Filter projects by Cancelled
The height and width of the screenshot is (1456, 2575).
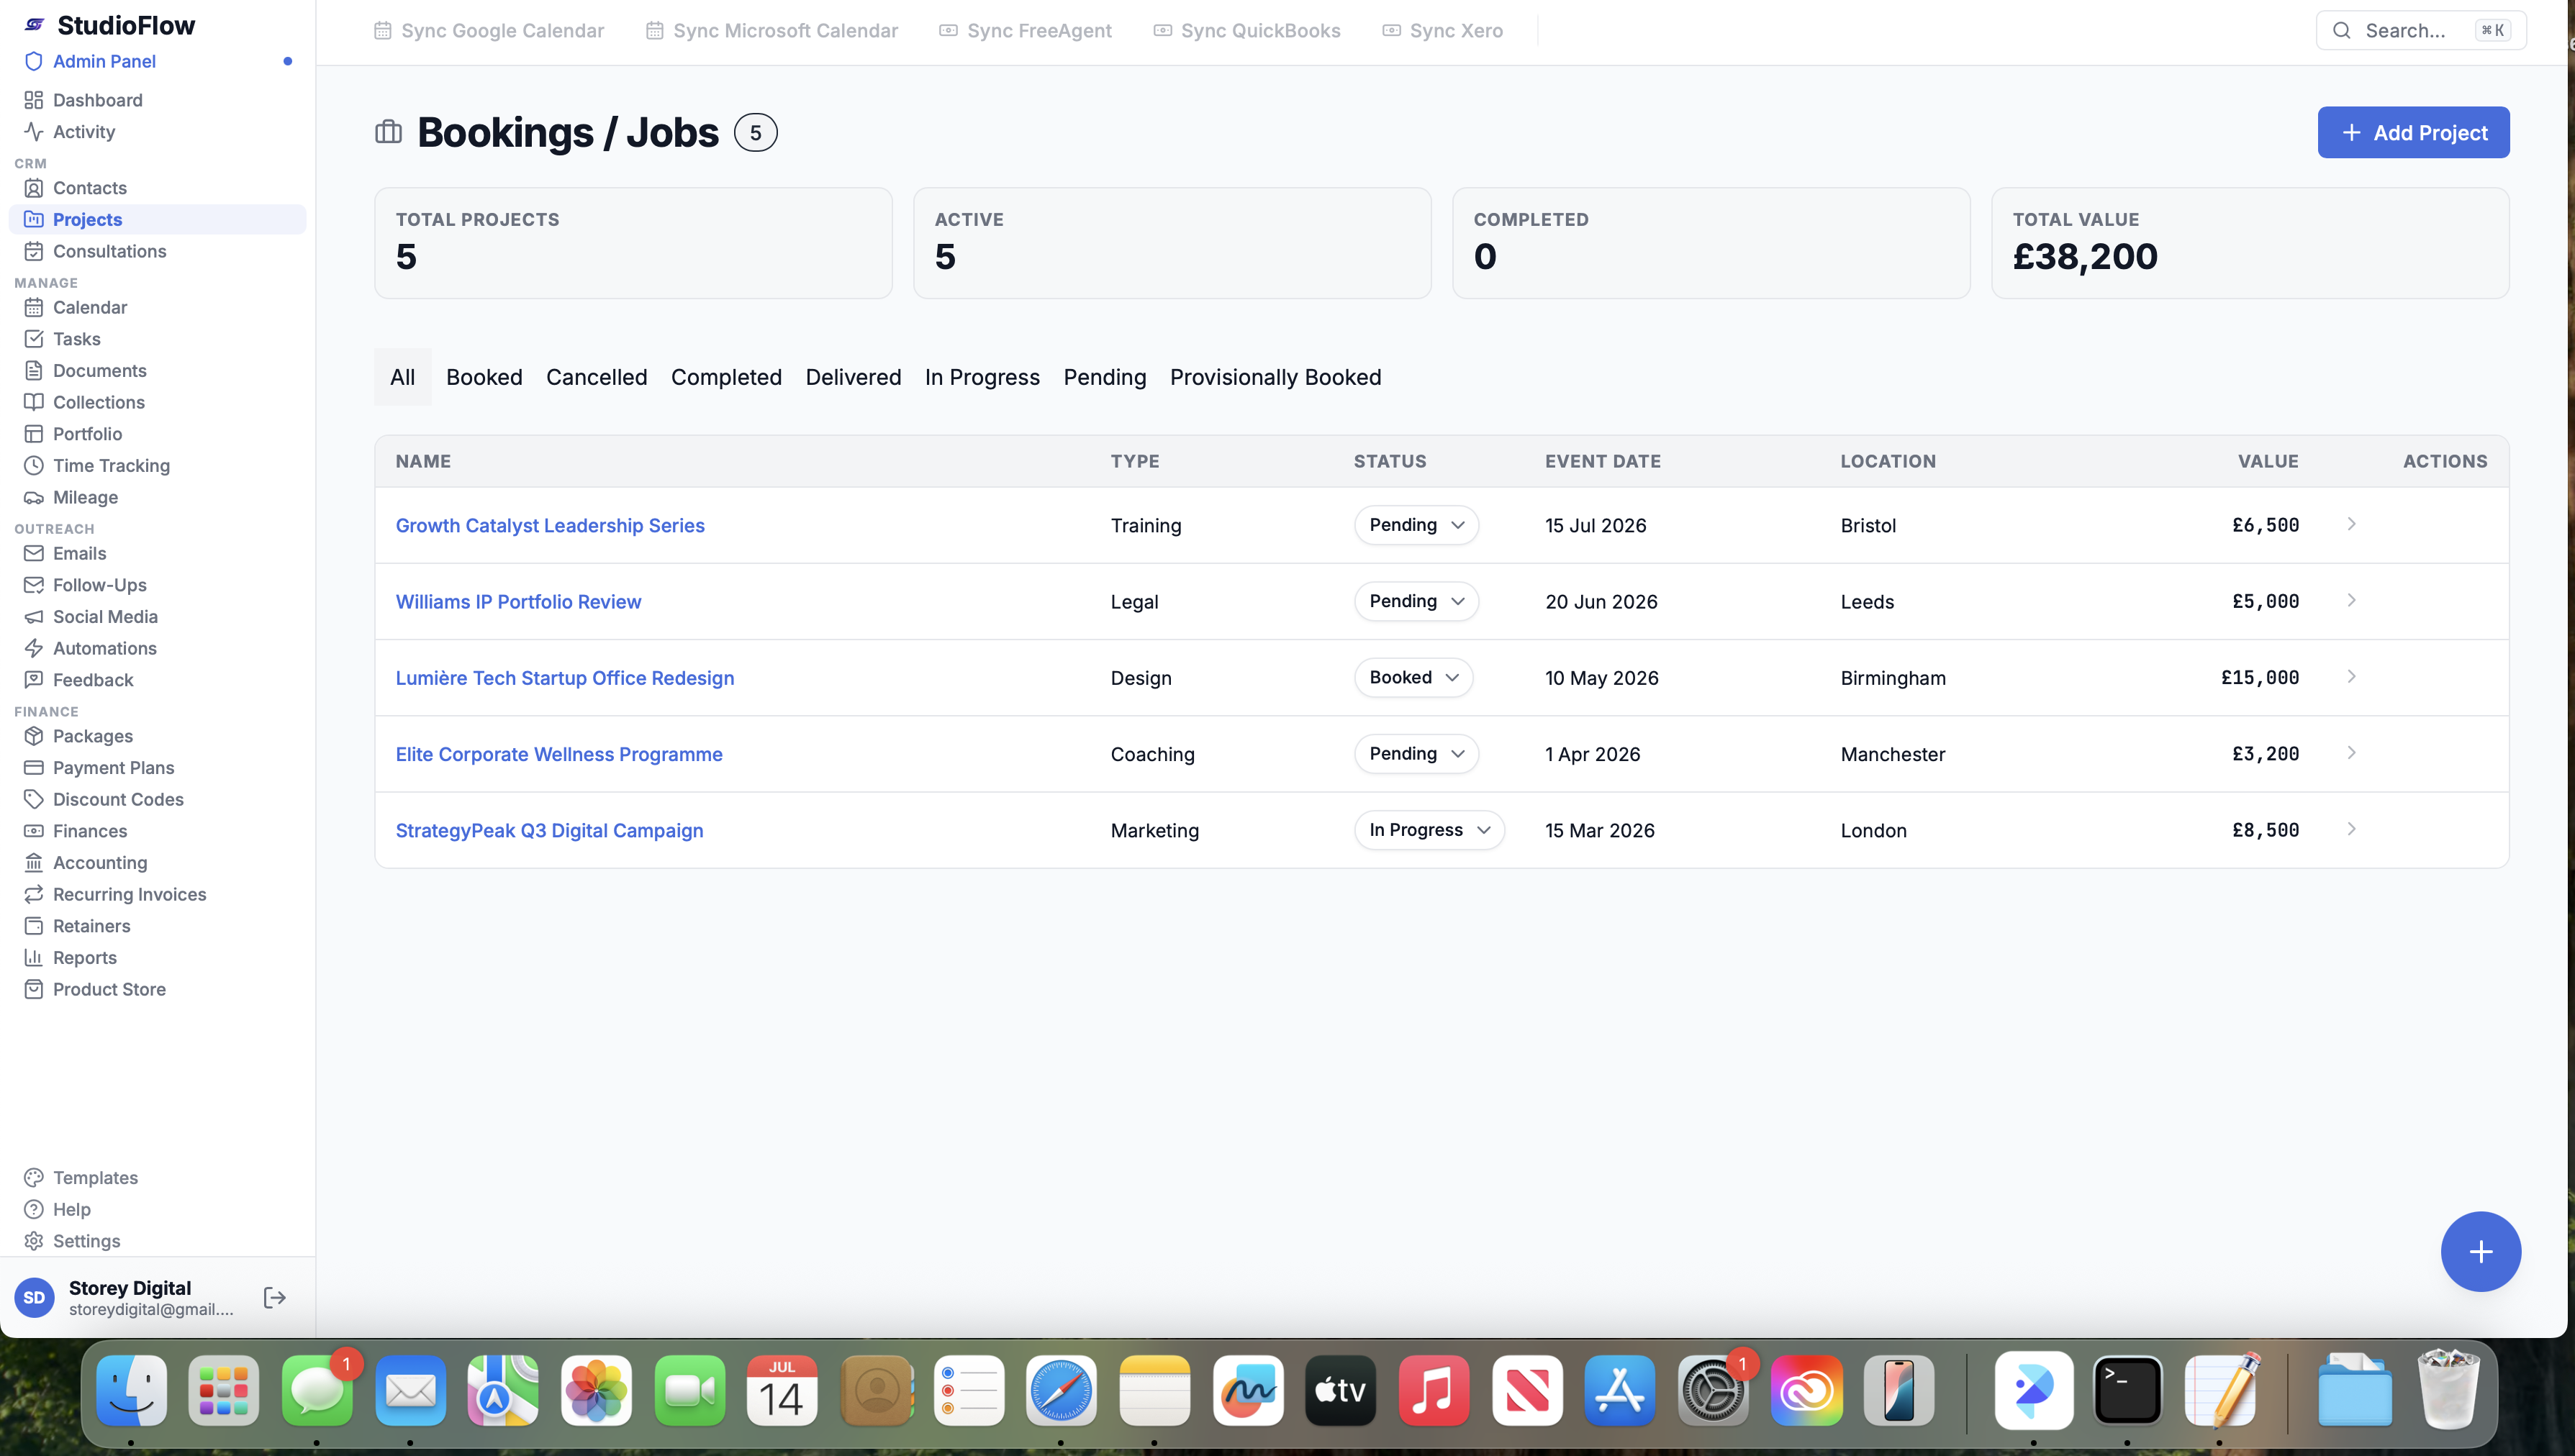coord(596,377)
